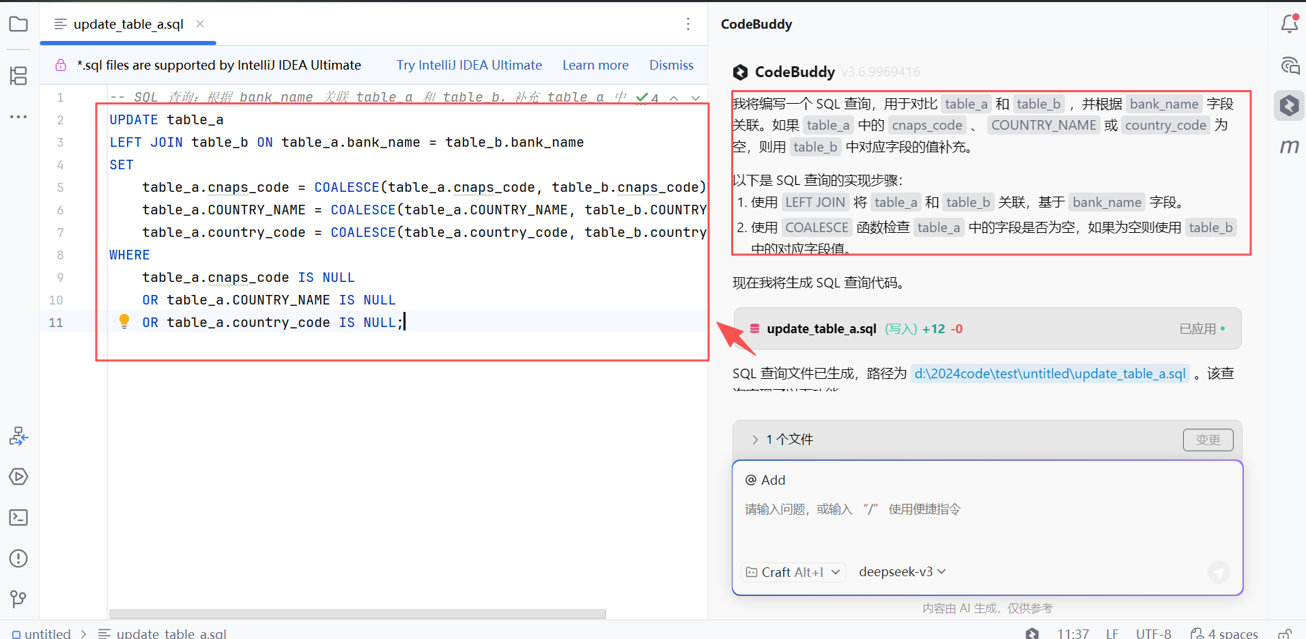Screen dimensions: 1306x639
Task: Click update_table_a.sql breadcrumb item
Action: (x=162, y=634)
